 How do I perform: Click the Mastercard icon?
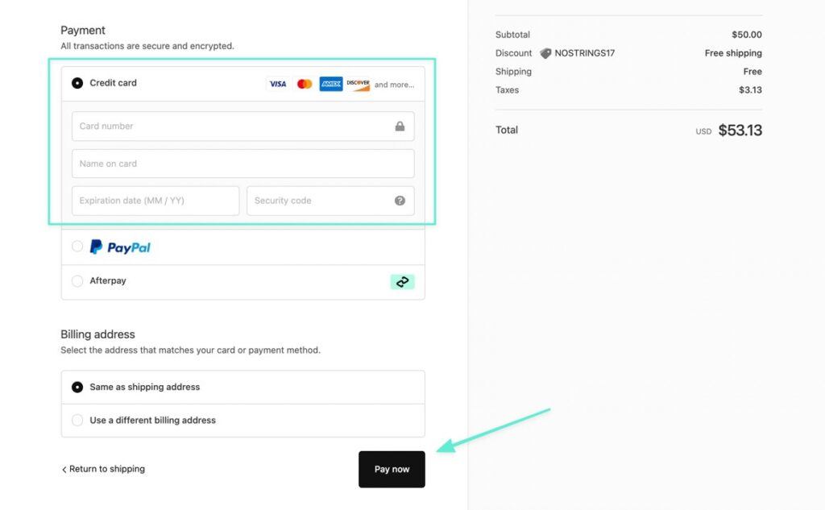[304, 83]
